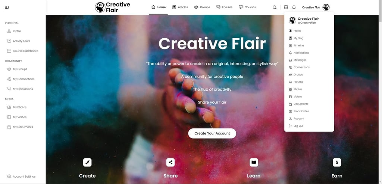382x184 pixels.
Task: Open the Articles nav item
Action: pos(180,7)
